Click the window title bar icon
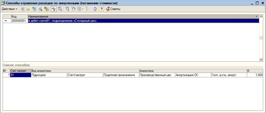The height and width of the screenshot is (113, 266). (3, 3)
